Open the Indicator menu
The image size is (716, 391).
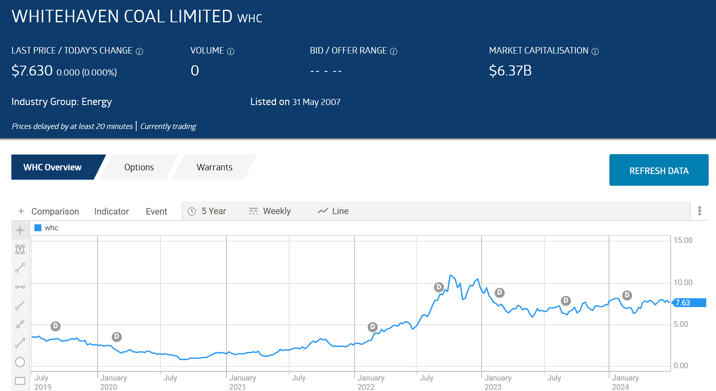[x=111, y=211]
